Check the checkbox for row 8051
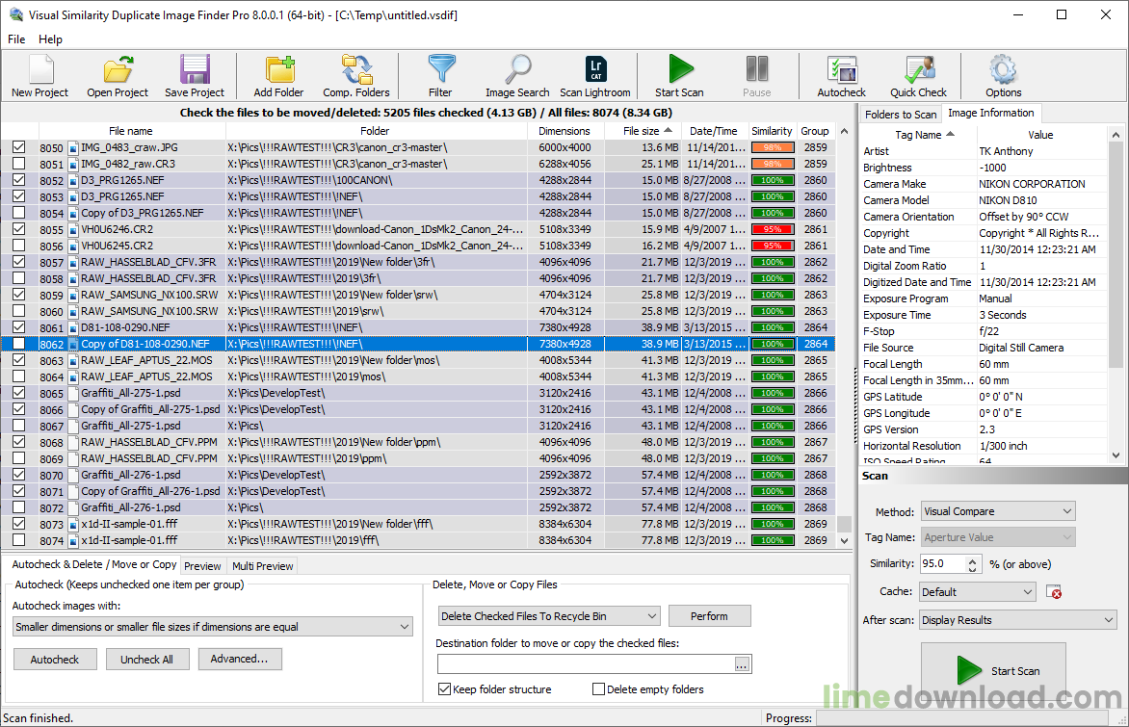The image size is (1129, 727). click(18, 164)
